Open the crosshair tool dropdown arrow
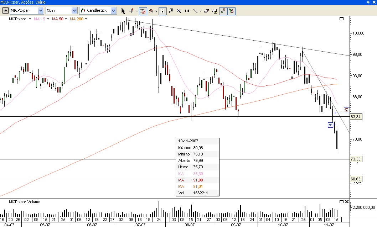 137,11
